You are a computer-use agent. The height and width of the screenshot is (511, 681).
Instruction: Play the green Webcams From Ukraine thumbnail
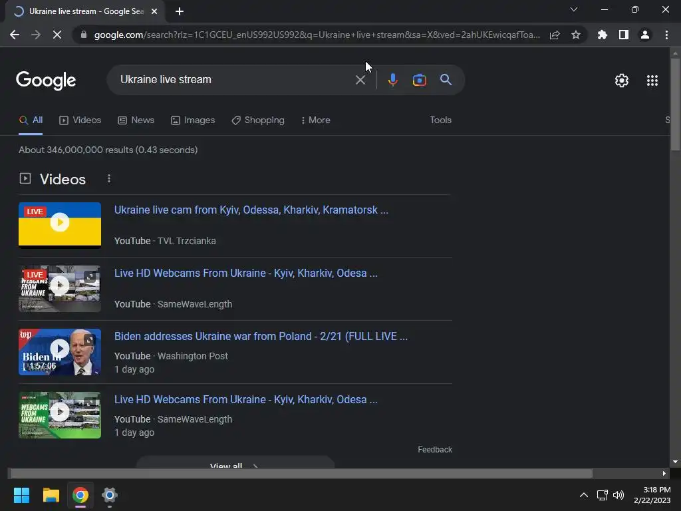60,415
